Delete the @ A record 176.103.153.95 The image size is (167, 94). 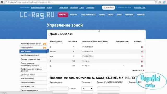click(x=142, y=47)
